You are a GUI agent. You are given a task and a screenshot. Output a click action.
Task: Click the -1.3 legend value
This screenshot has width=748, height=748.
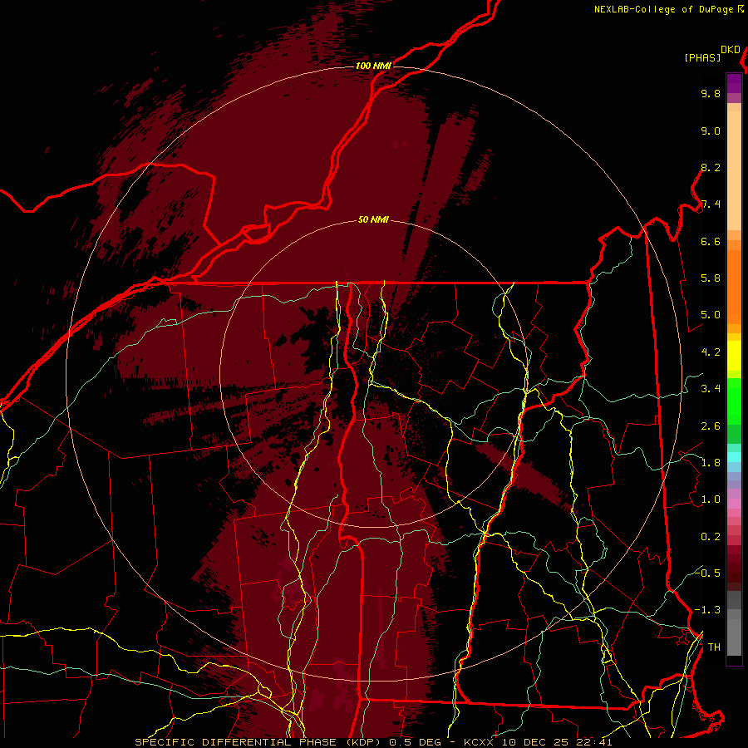(x=708, y=610)
